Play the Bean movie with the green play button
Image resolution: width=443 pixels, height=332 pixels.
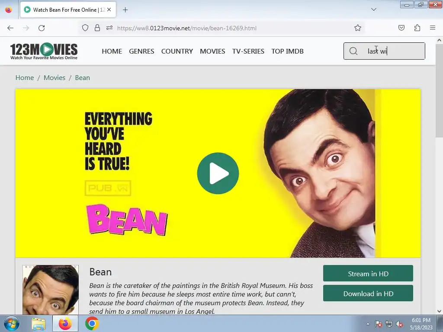coord(218,173)
